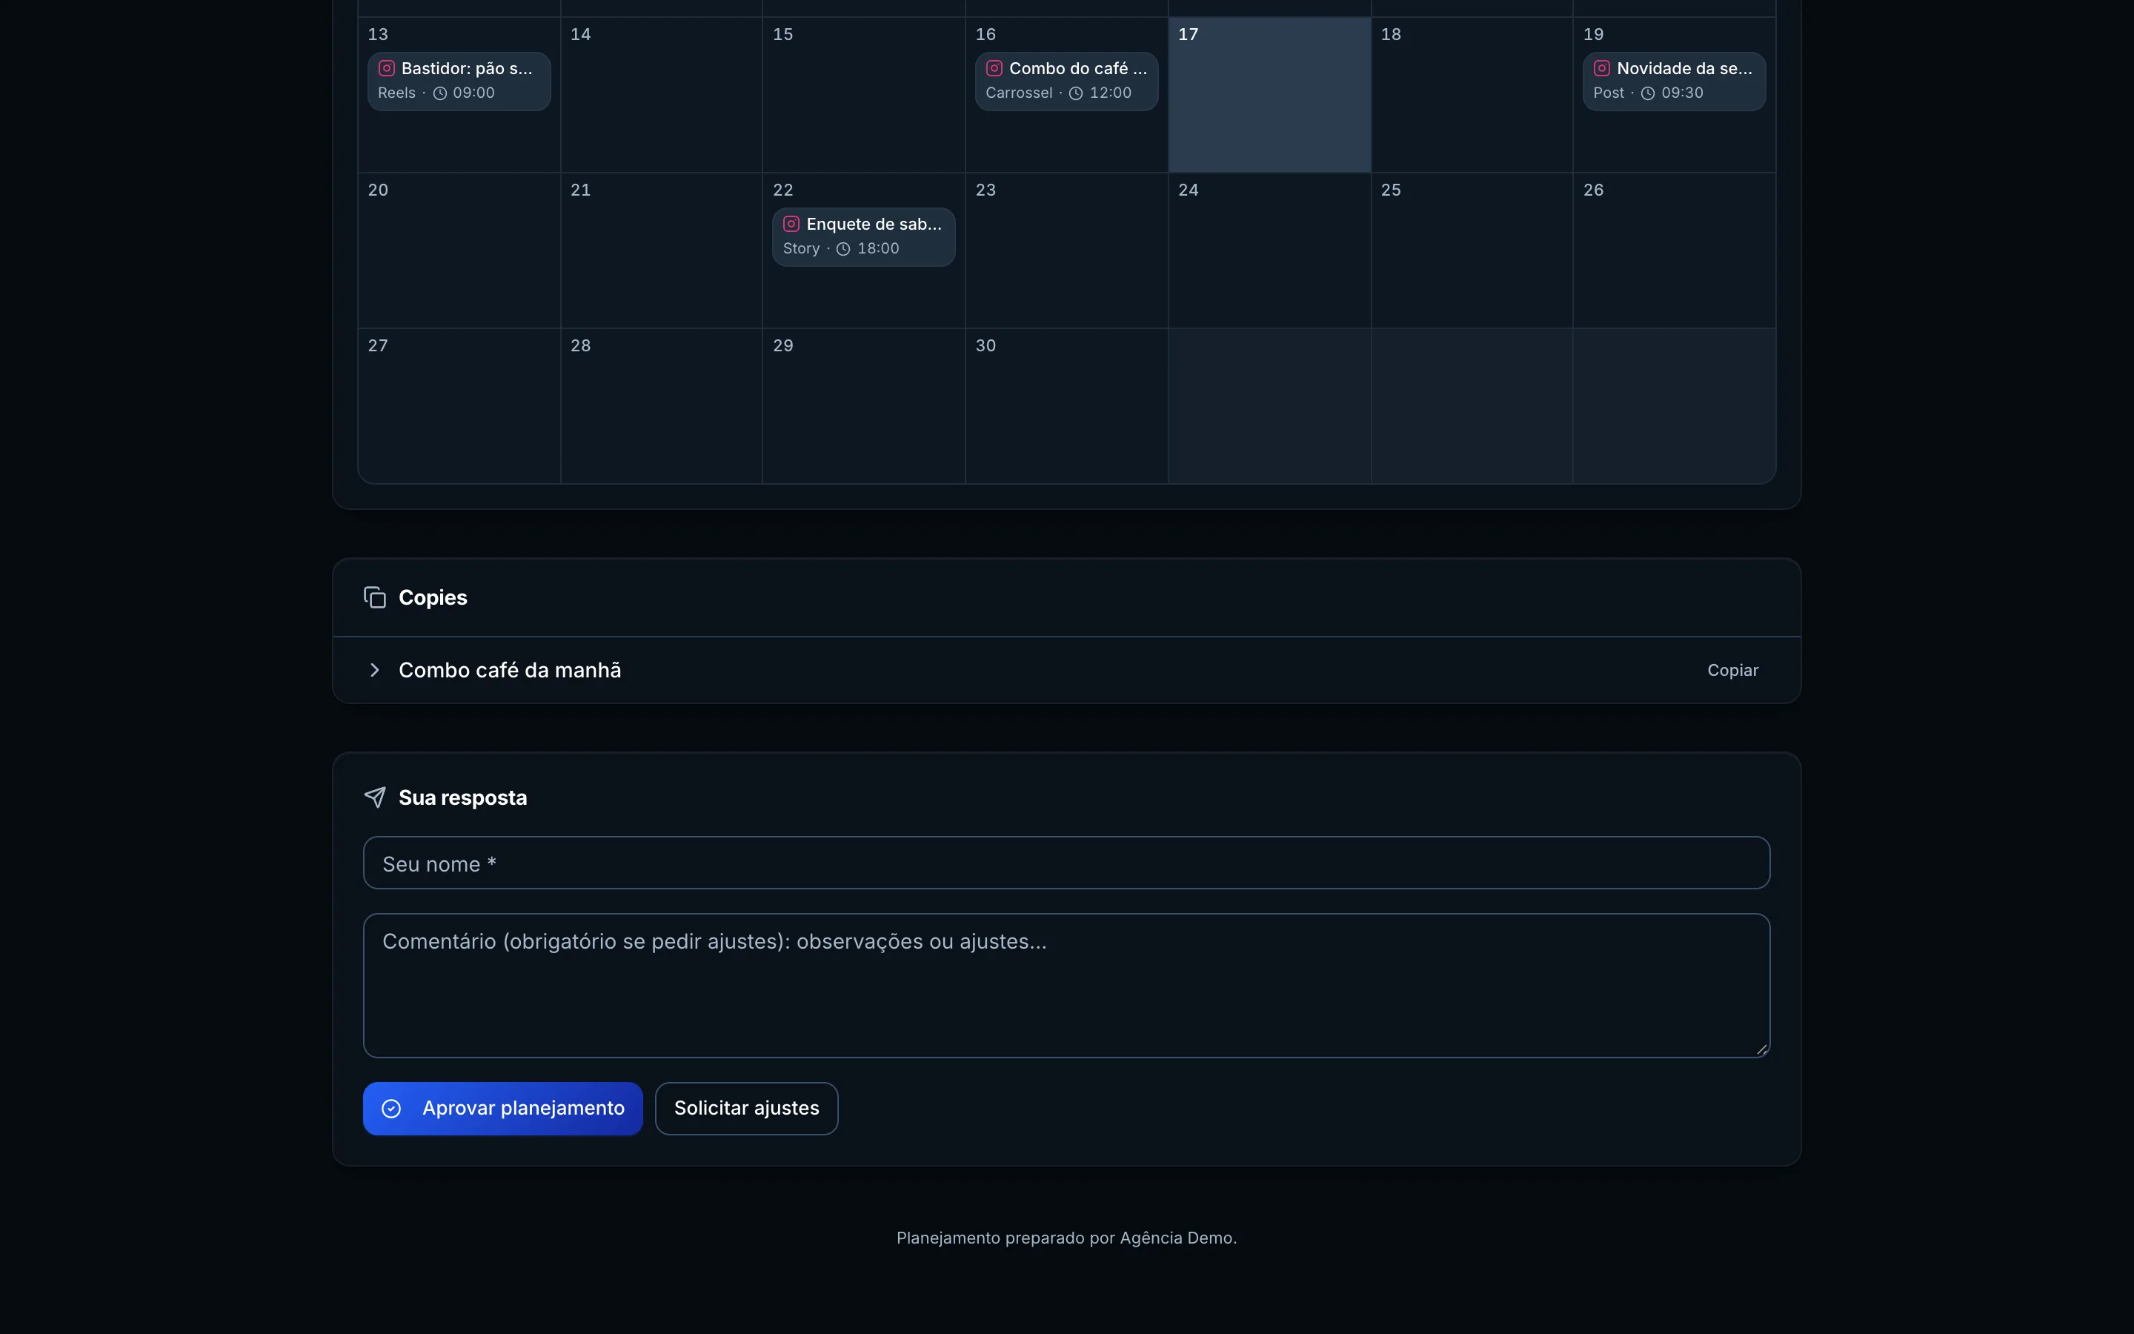Screen dimensions: 2134x1334
Task: Select day 24 in the calendar
Action: coord(1269,250)
